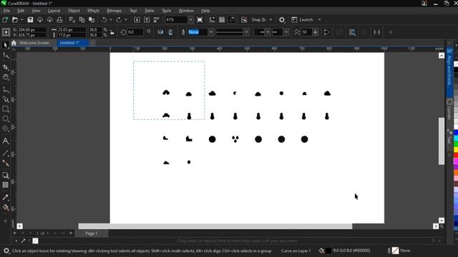Open the Layout menu
This screenshot has width=458, height=257.
coord(54,11)
